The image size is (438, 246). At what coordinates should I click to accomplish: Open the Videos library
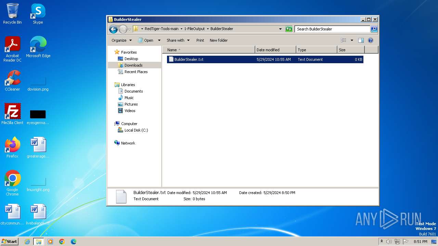[x=130, y=111]
